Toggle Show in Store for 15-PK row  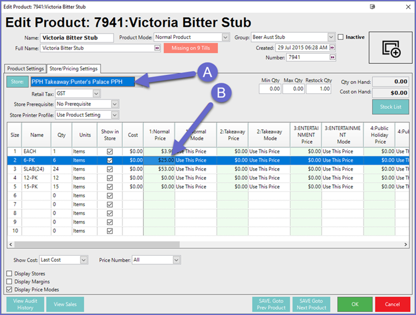pos(109,187)
